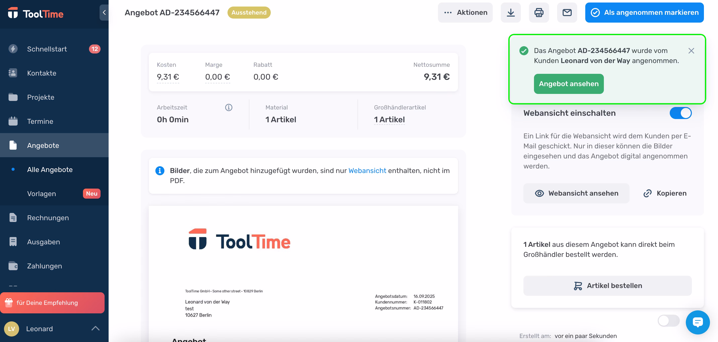
Task: Open the support chat bubble
Action: (697, 322)
